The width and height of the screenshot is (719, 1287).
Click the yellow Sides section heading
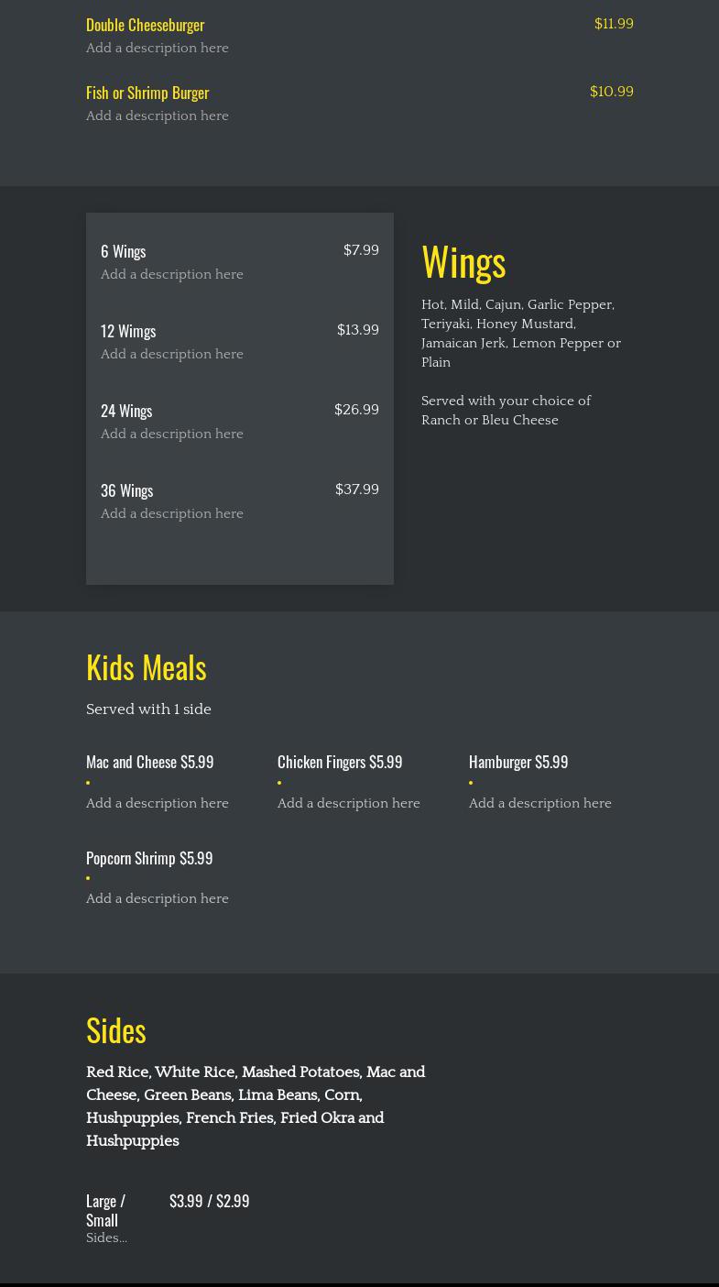coord(116,1030)
